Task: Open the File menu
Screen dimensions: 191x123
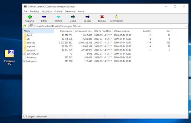Action: pyautogui.click(x=25, y=12)
